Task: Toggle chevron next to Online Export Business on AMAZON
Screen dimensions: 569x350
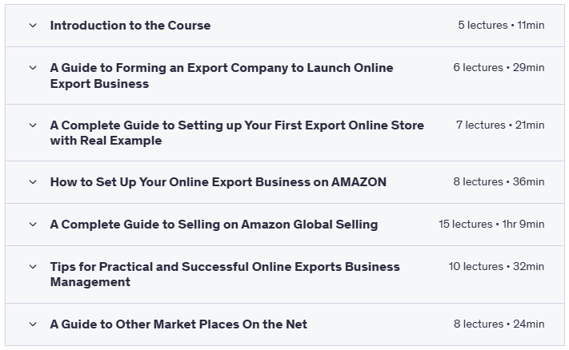Action: coord(33,182)
